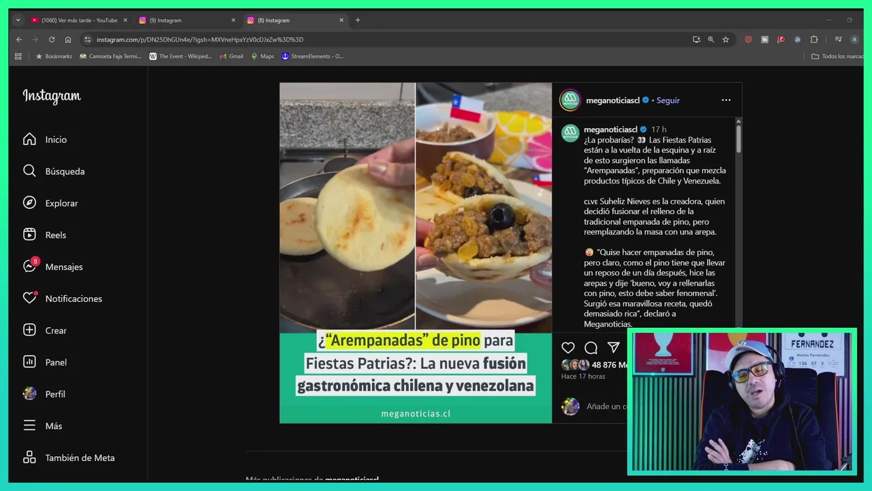Image resolution: width=872 pixels, height=491 pixels.
Task: Open meganoticiascl username in caption
Action: [610, 130]
